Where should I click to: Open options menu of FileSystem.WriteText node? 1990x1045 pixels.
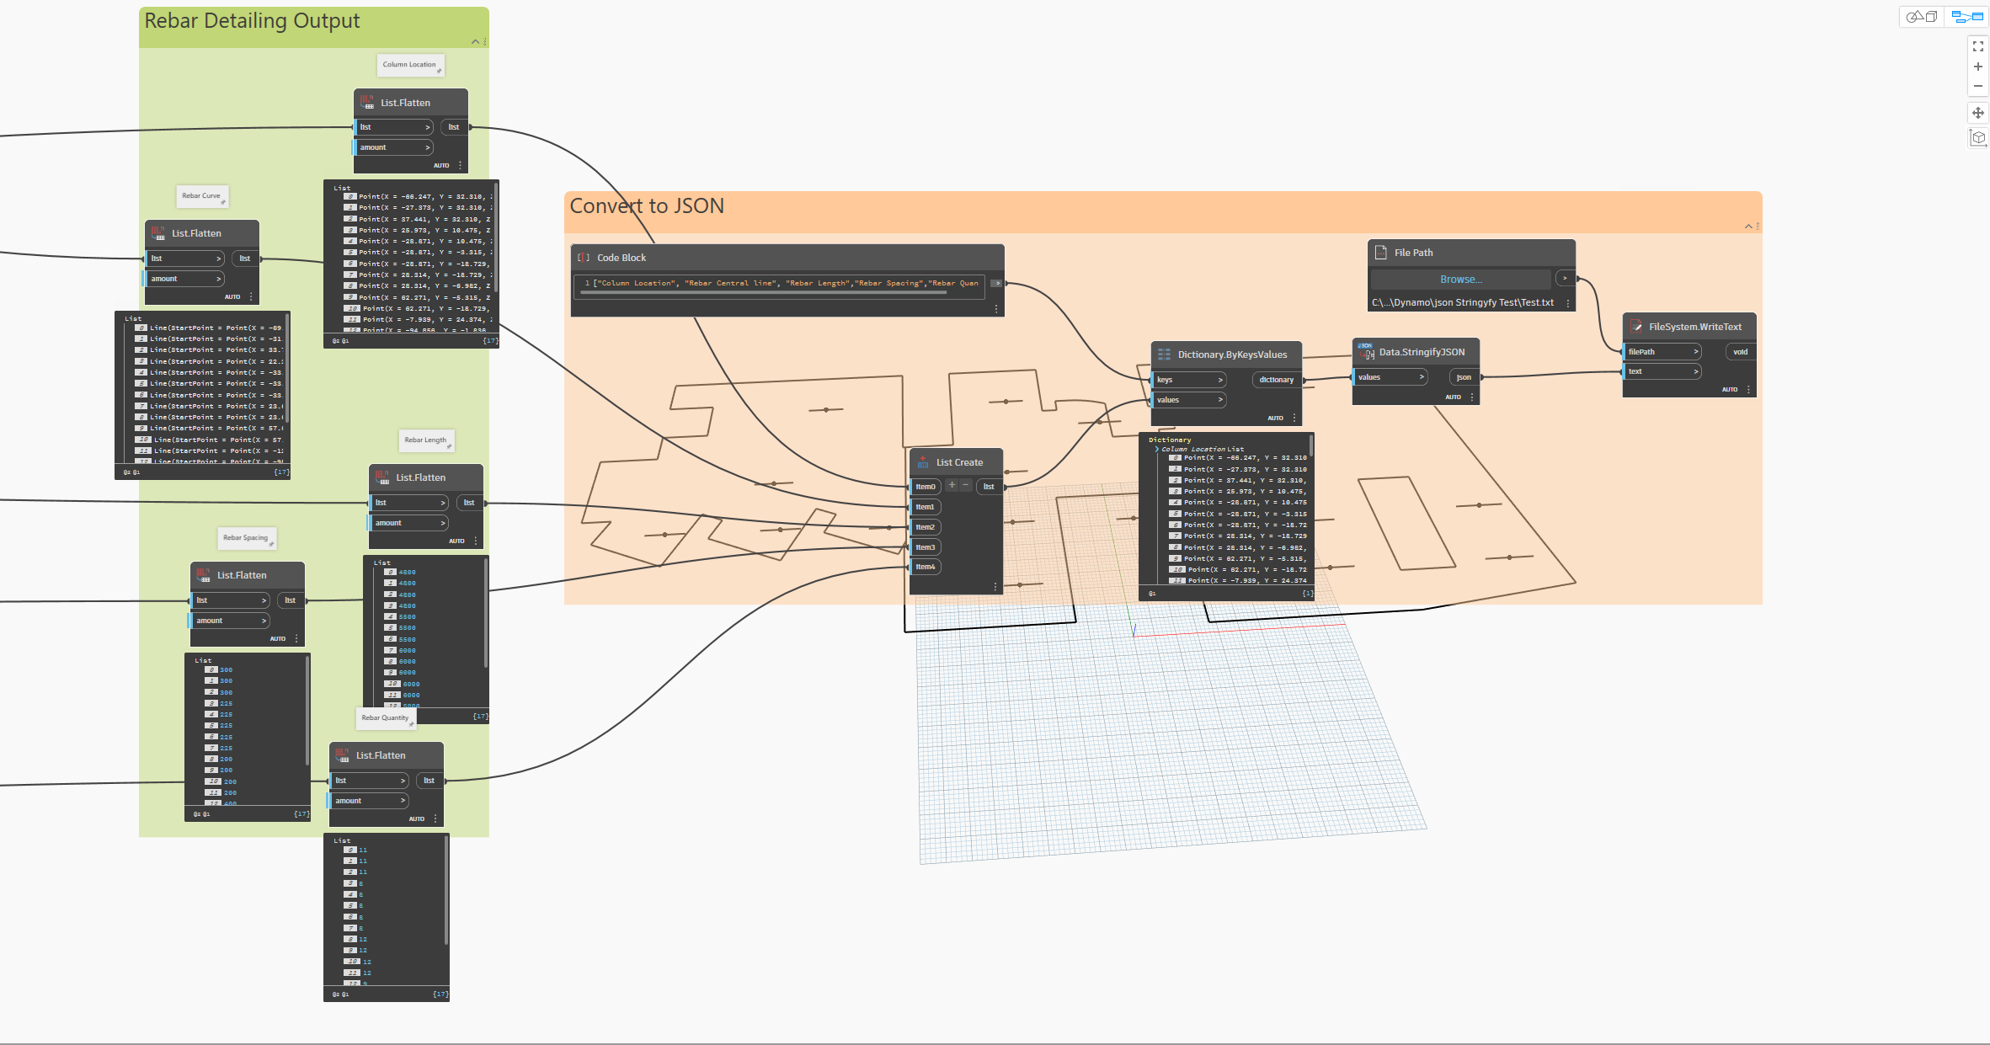(x=1748, y=390)
